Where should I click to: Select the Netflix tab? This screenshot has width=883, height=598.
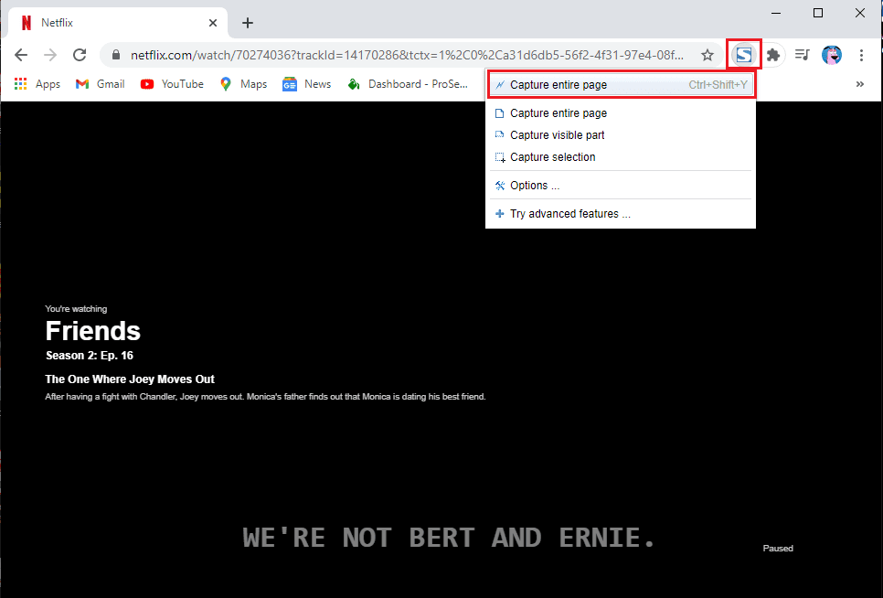click(x=118, y=23)
